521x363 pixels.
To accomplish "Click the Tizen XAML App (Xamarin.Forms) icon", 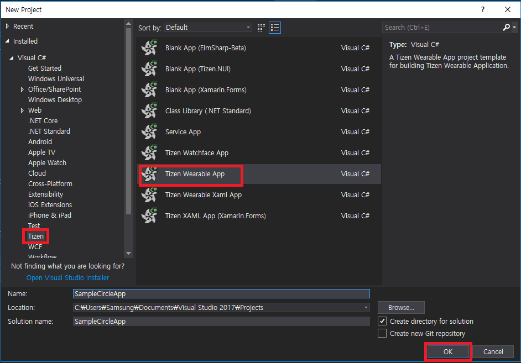I will (x=149, y=215).
